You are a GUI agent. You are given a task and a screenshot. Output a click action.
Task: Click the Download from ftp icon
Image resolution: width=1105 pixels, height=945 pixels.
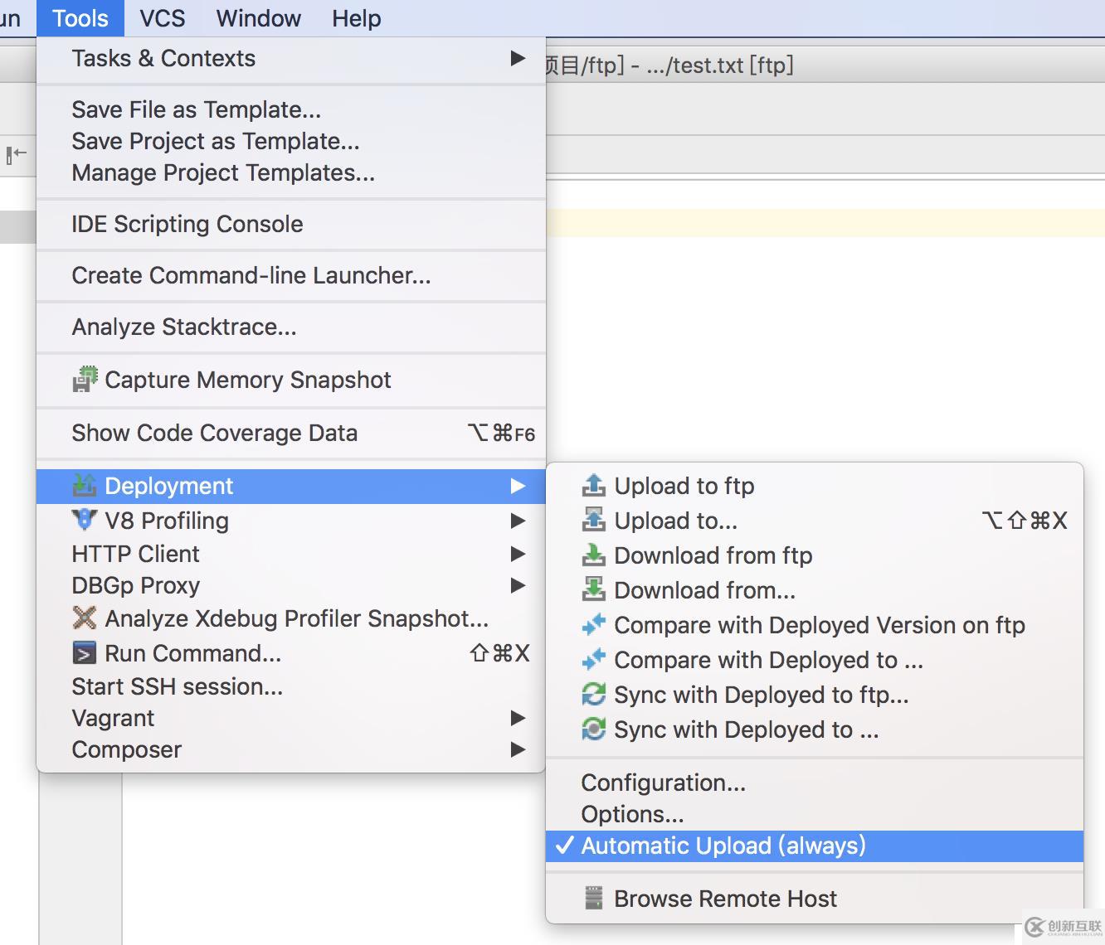(593, 555)
